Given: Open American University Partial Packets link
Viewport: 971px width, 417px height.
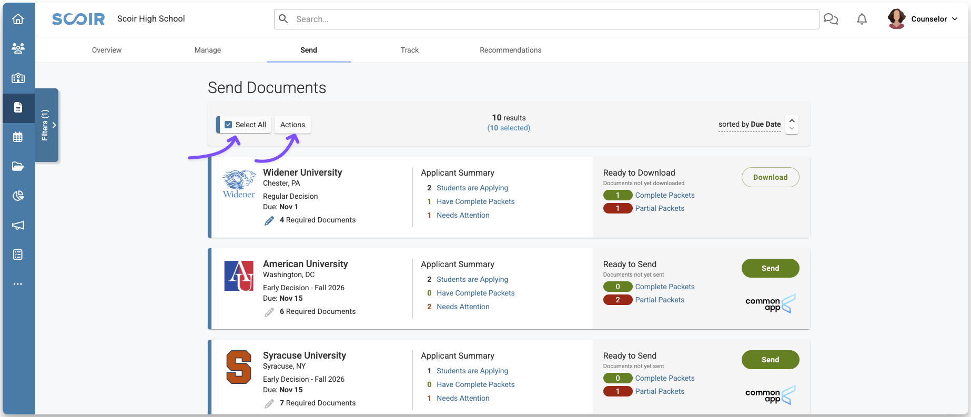Looking at the screenshot, I should coord(660,300).
